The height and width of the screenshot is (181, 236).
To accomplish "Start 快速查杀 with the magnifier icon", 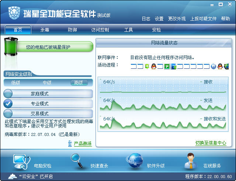I will [x=76, y=160].
